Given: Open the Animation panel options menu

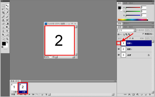Looking at the screenshot, I should click(115, 81).
